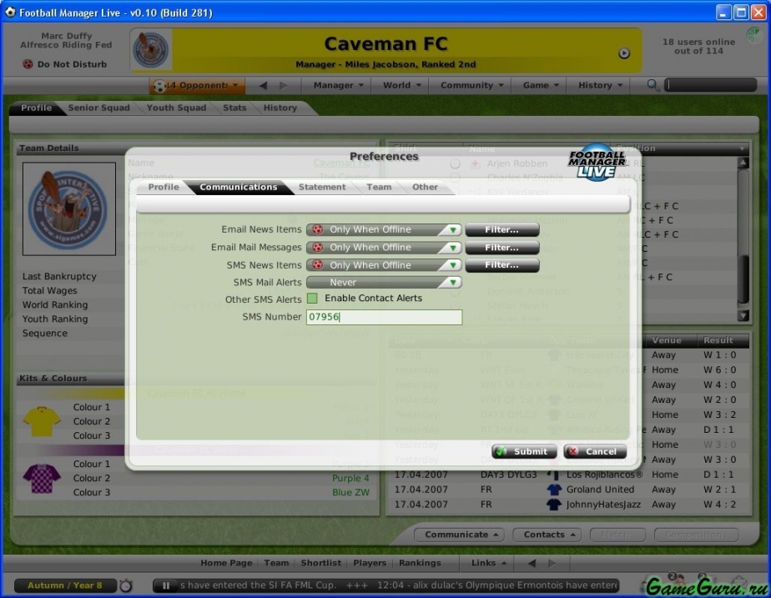
Task: Click the Los Rojiblancos team shirt icon
Action: pos(554,475)
